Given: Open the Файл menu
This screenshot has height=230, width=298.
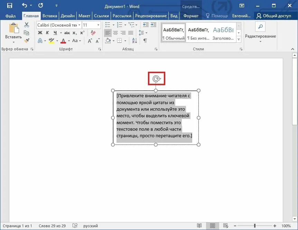Looking at the screenshot, I should (10, 16).
